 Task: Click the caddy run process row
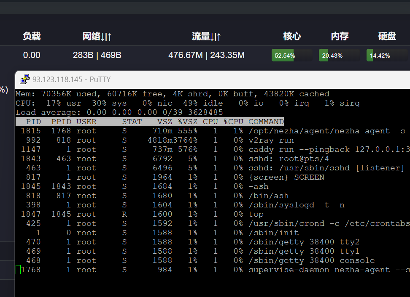(x=213, y=149)
